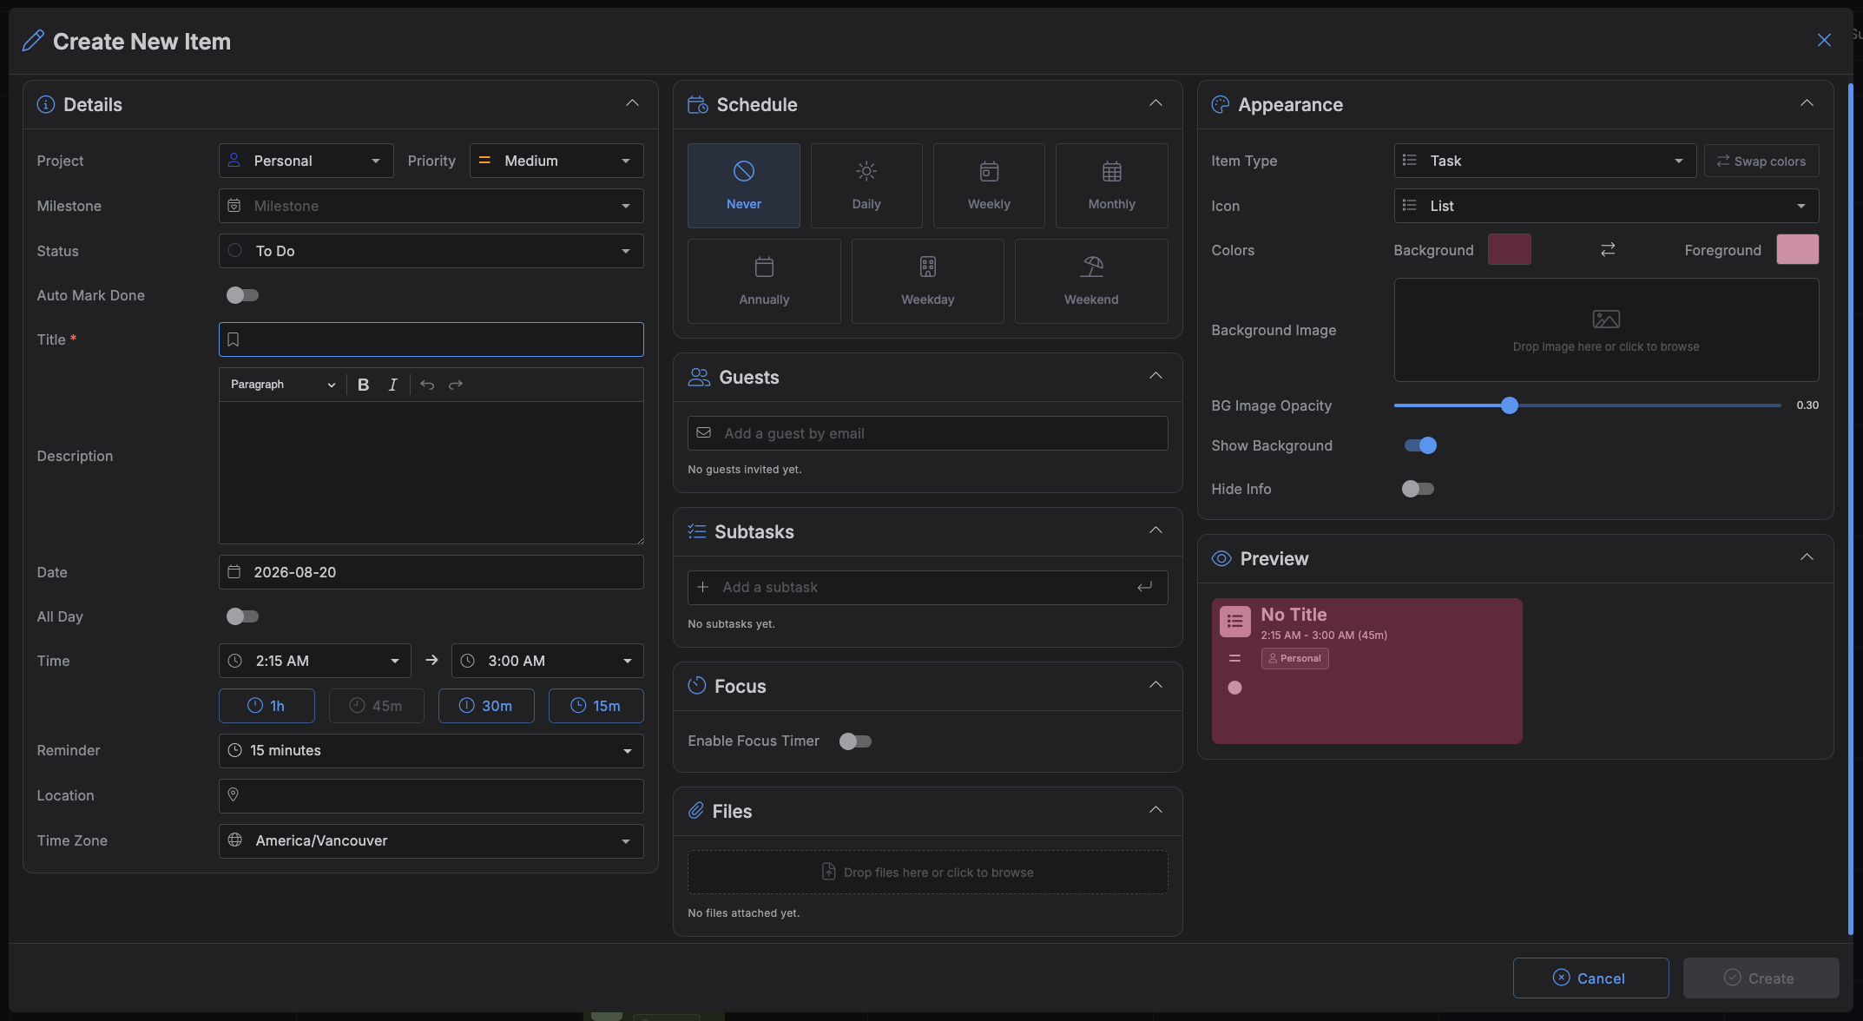Click the X icon to close the dialog
Screen dimensions: 1863x1021
pos(1824,41)
